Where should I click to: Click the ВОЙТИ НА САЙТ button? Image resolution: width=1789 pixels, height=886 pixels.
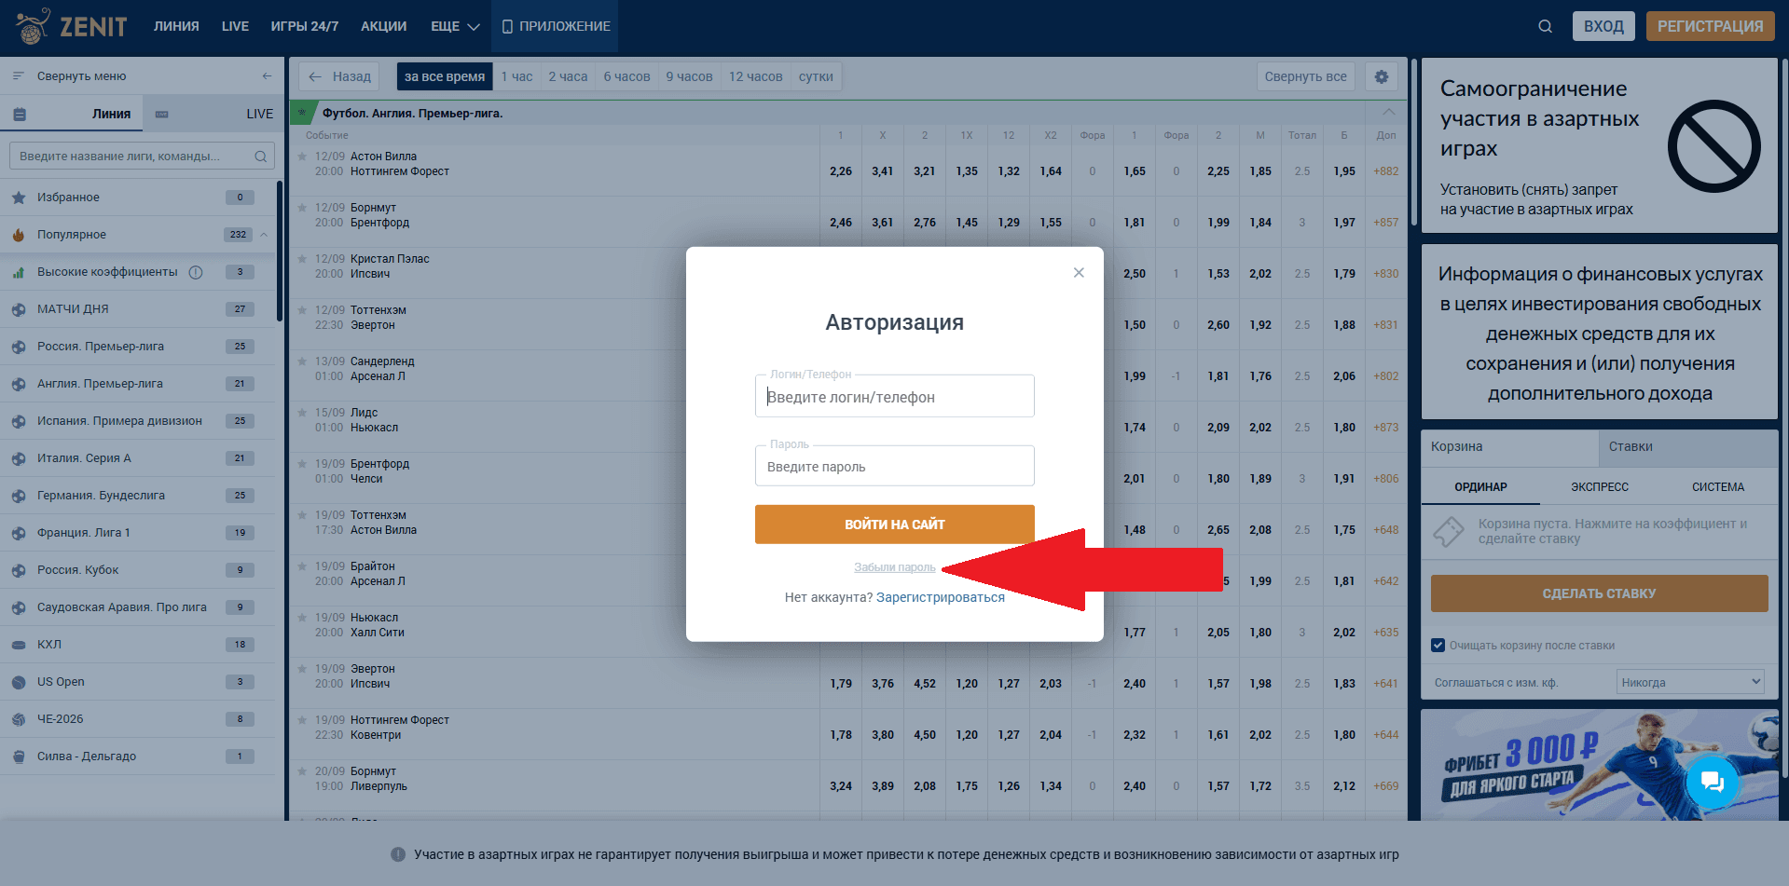[x=894, y=525]
